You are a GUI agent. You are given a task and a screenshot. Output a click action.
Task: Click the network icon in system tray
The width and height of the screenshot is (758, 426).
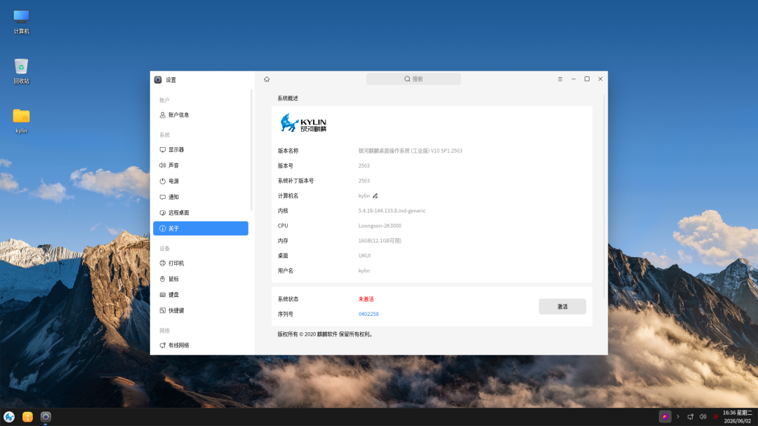click(x=691, y=417)
